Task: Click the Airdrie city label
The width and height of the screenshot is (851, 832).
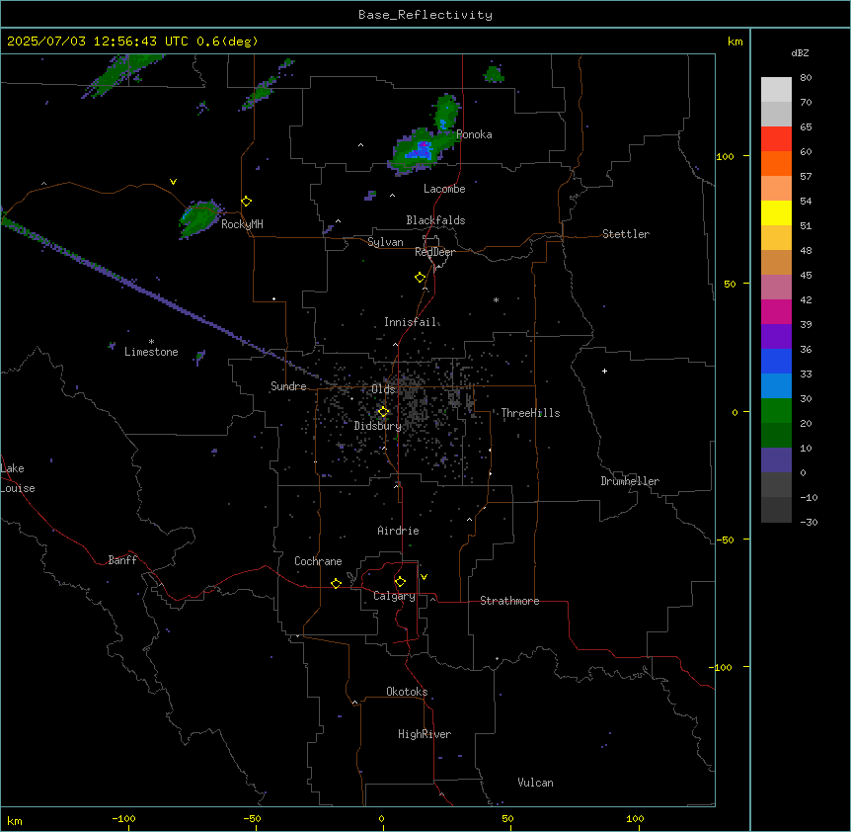Action: [x=398, y=531]
